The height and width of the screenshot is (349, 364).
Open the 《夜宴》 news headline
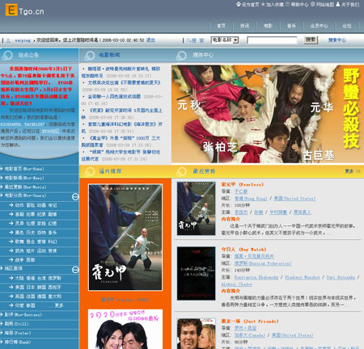coord(122,114)
